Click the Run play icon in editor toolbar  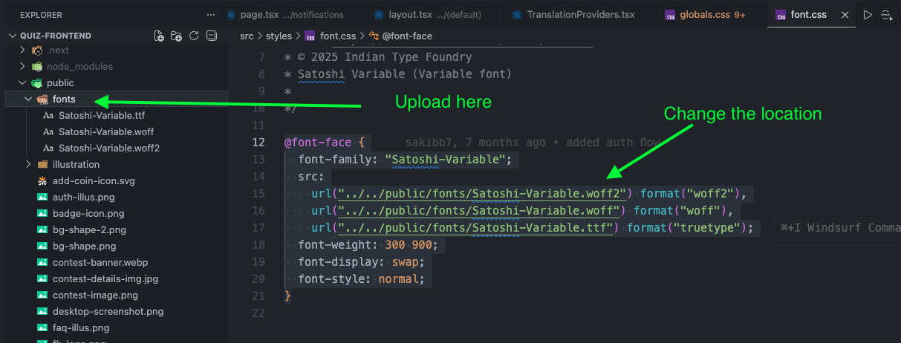tap(868, 15)
